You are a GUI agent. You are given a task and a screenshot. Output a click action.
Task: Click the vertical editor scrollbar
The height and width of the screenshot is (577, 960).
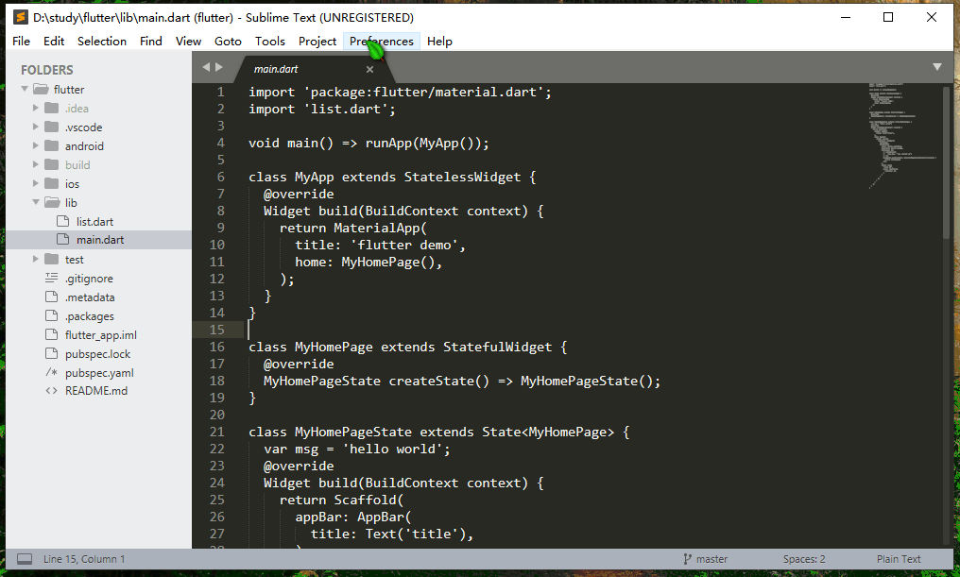click(x=947, y=162)
